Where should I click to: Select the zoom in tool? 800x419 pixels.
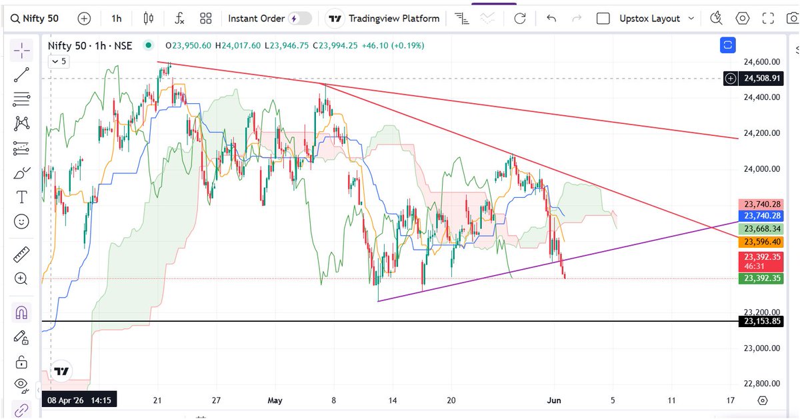coord(21,279)
